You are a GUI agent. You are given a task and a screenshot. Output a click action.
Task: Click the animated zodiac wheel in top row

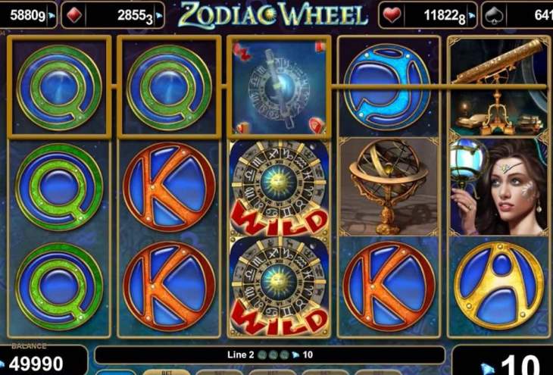tap(279, 87)
